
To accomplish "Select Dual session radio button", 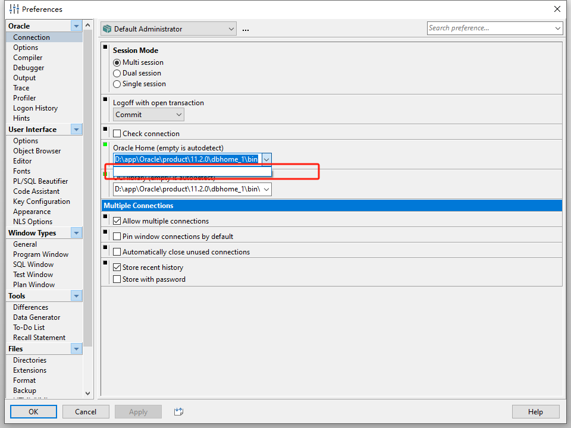I will click(x=117, y=73).
